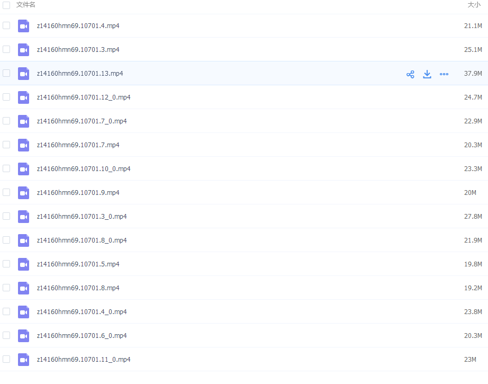The height and width of the screenshot is (384, 488).
Task: Tick the checkbox for z14160hmn69.10701.7.mp4
Action: (6, 145)
